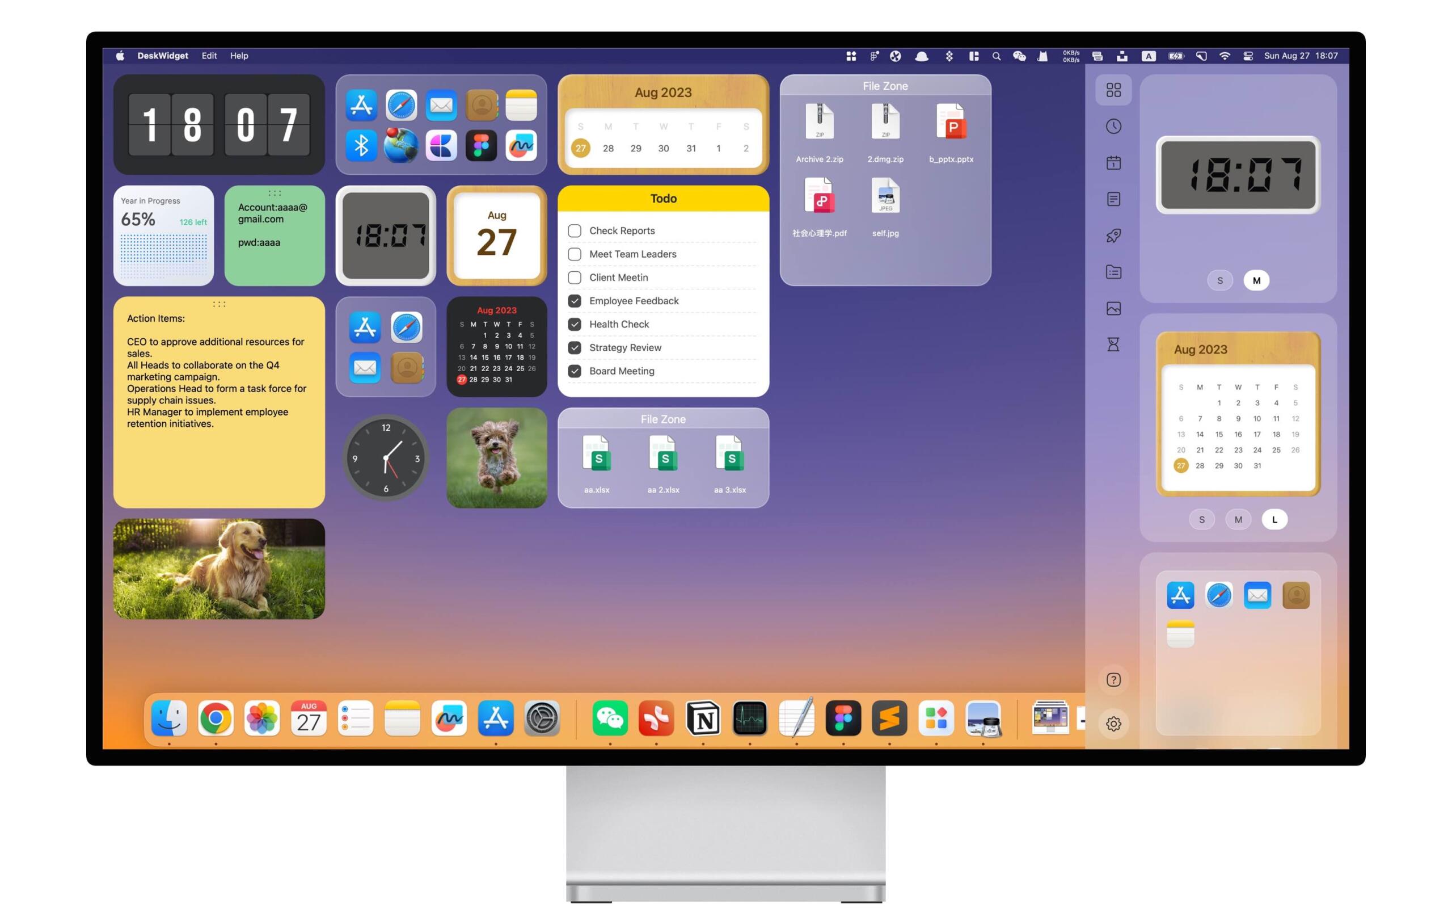Select size L for calendar widget
Viewport: 1452px width, 908px height.
(x=1274, y=519)
